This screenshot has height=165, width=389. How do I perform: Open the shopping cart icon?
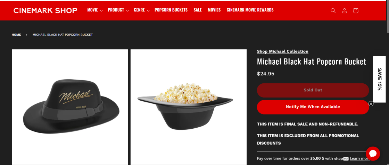356,11
